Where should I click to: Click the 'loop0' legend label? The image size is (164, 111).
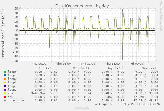point(12,72)
